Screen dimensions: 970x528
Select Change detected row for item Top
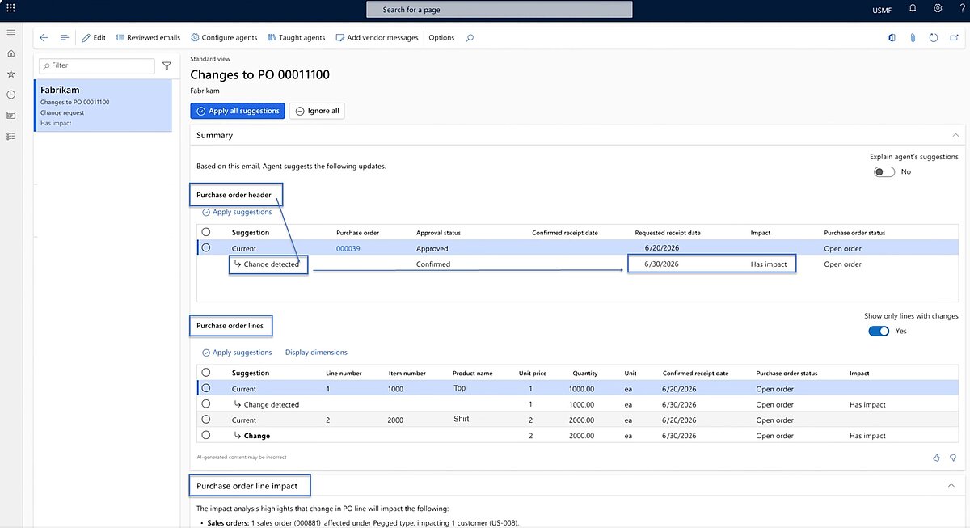click(x=205, y=403)
